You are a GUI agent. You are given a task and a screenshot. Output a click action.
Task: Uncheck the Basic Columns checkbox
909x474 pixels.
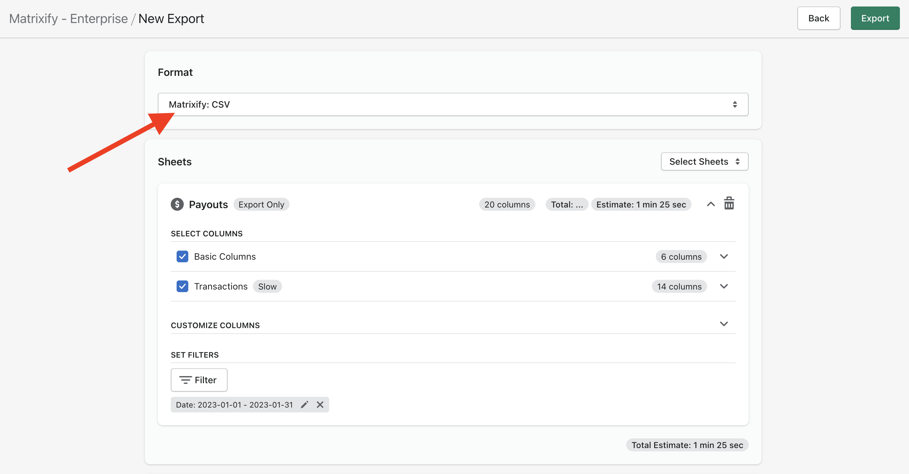click(x=182, y=256)
